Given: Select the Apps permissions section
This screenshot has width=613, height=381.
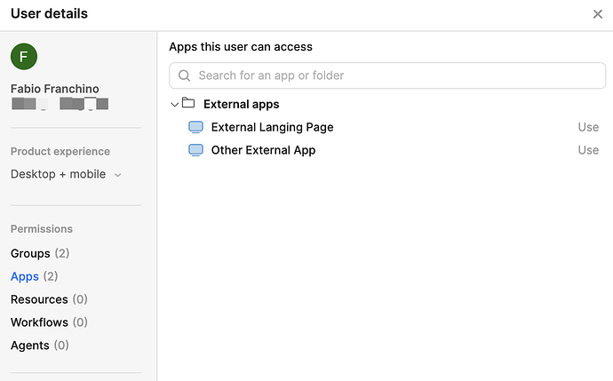Looking at the screenshot, I should point(25,276).
